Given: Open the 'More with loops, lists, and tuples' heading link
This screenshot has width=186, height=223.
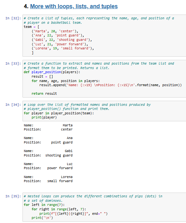Looking at the screenshot, I should pyautogui.click(x=74, y=6).
